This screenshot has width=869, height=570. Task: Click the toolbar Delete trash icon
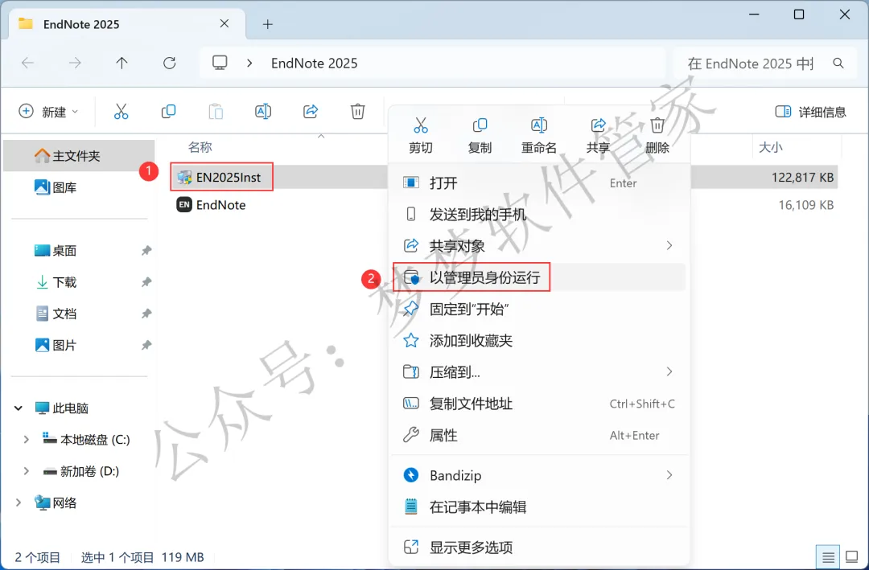[357, 111]
